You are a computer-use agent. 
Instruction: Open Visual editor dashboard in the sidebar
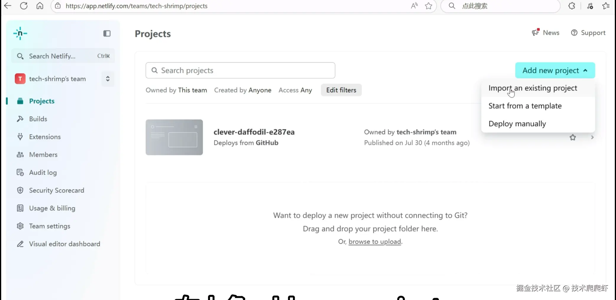pyautogui.click(x=64, y=244)
